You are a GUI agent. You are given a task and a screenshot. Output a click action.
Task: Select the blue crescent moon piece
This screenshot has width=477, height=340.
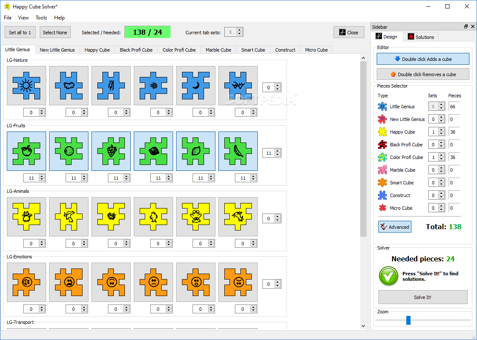[x=196, y=86]
